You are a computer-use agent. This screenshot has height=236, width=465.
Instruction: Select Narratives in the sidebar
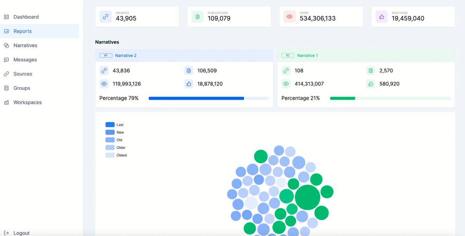(x=25, y=45)
